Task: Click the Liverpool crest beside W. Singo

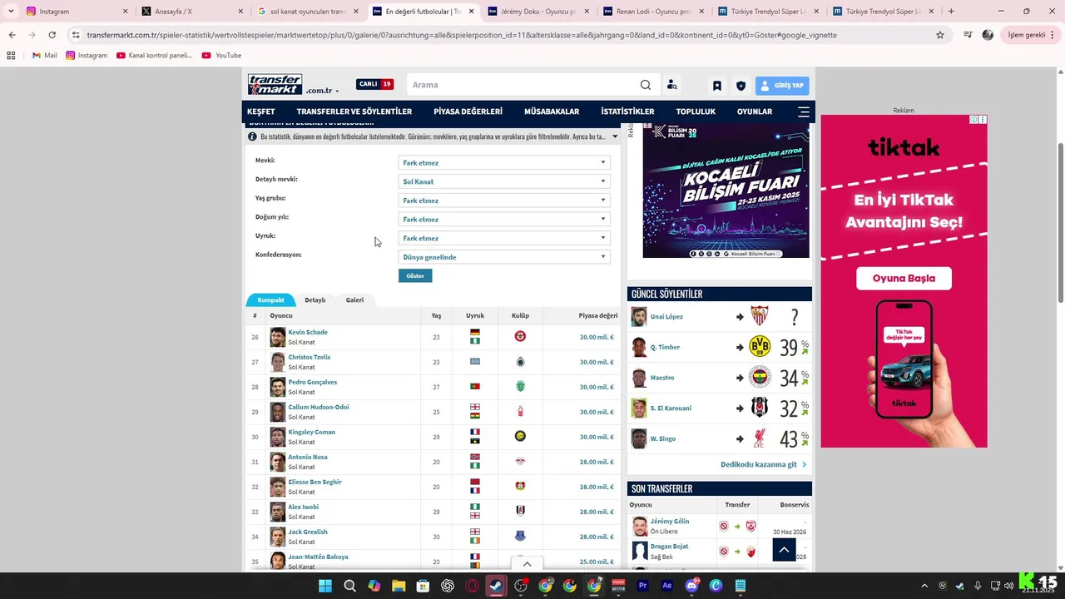Action: (x=760, y=438)
